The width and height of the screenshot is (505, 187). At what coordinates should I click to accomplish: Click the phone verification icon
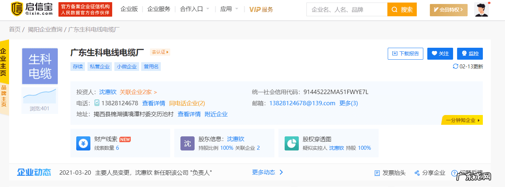97,103
